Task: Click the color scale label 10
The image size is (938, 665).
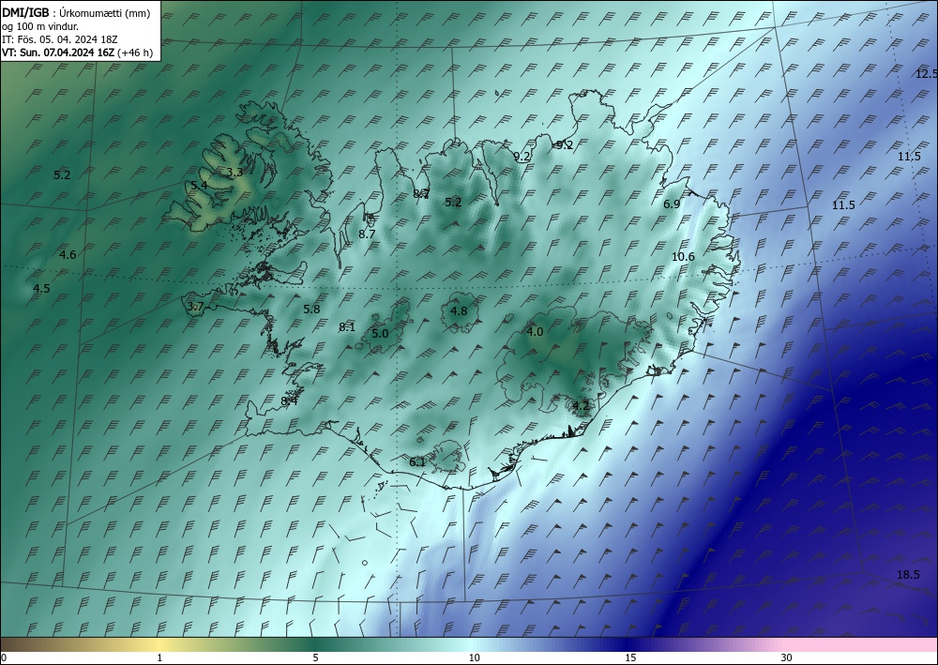Action: tap(474, 657)
